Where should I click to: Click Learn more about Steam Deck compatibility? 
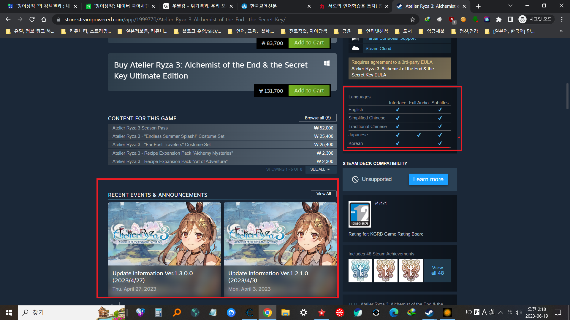tap(428, 179)
